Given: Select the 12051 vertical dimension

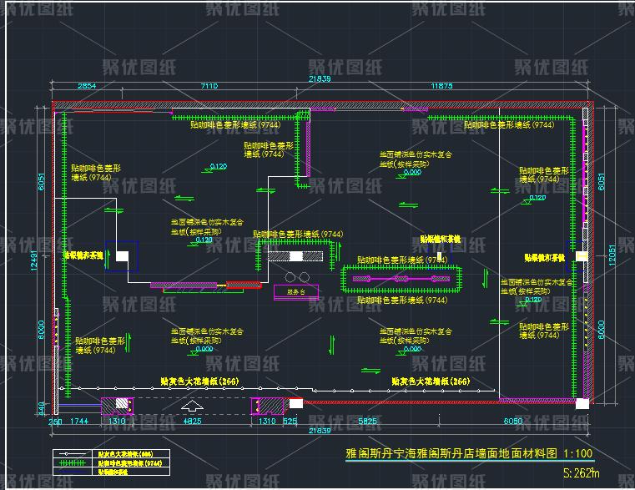Looking at the screenshot, I should click(x=612, y=255).
